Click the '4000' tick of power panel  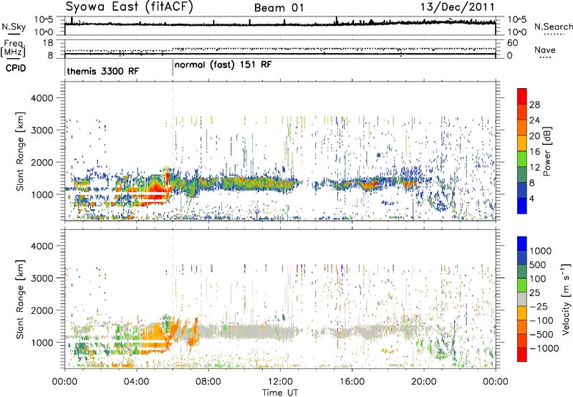click(42, 98)
